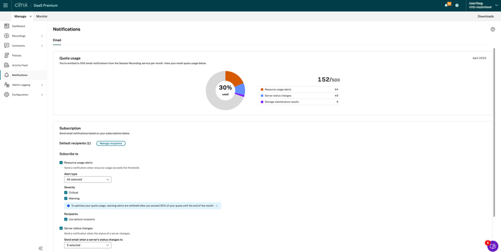Open page help icon beside Notifications

click(x=493, y=29)
